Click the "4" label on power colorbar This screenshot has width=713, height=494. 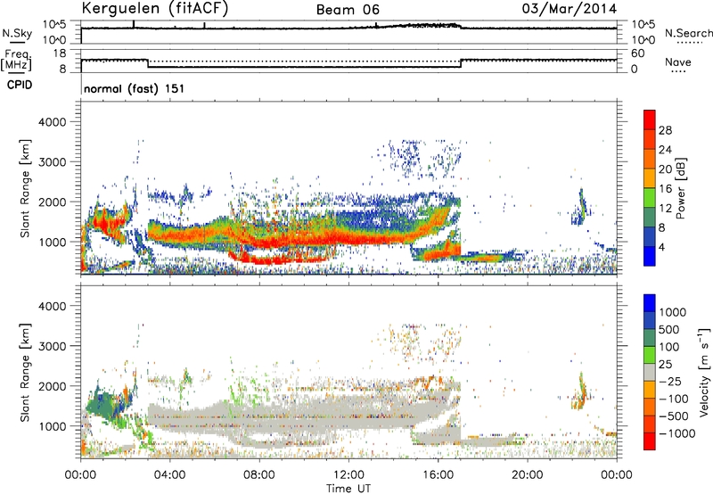coord(661,247)
